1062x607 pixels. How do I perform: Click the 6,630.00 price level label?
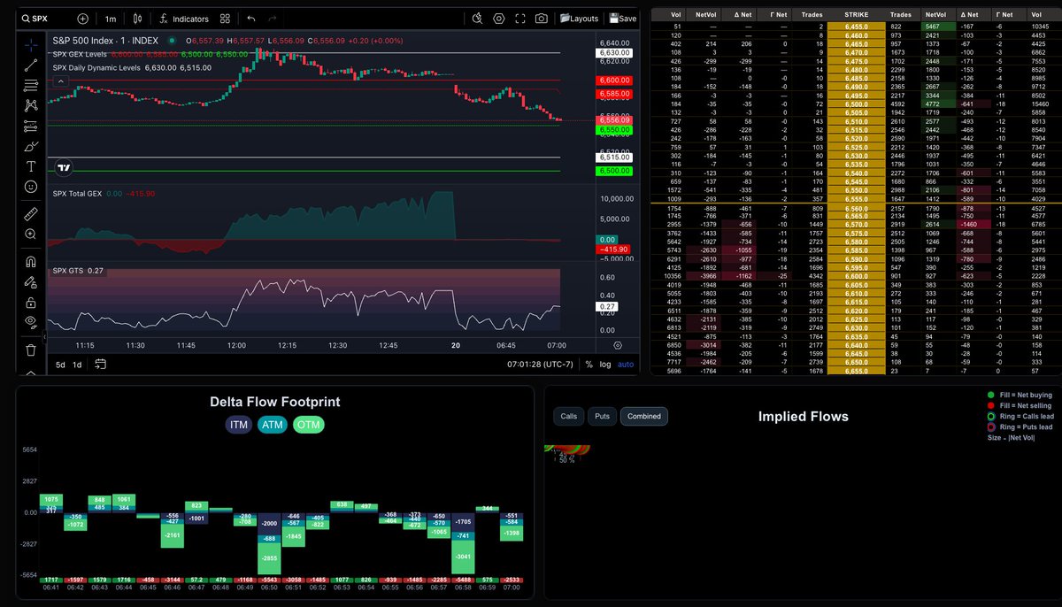click(x=612, y=52)
